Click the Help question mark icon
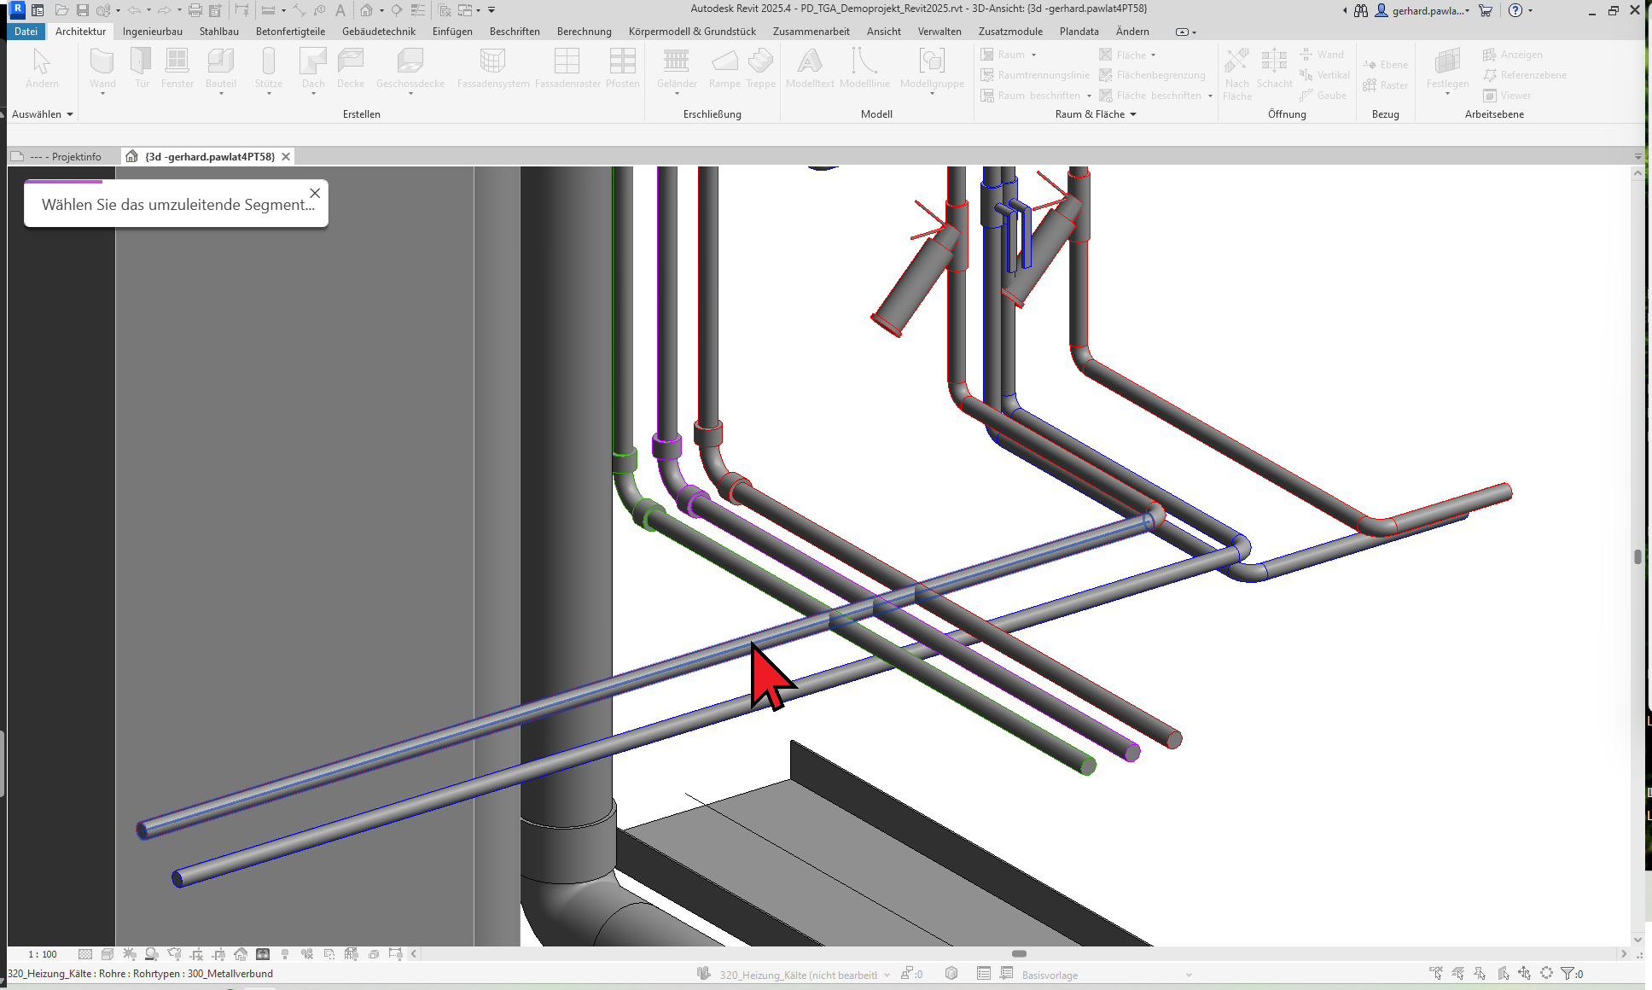 [x=1515, y=10]
